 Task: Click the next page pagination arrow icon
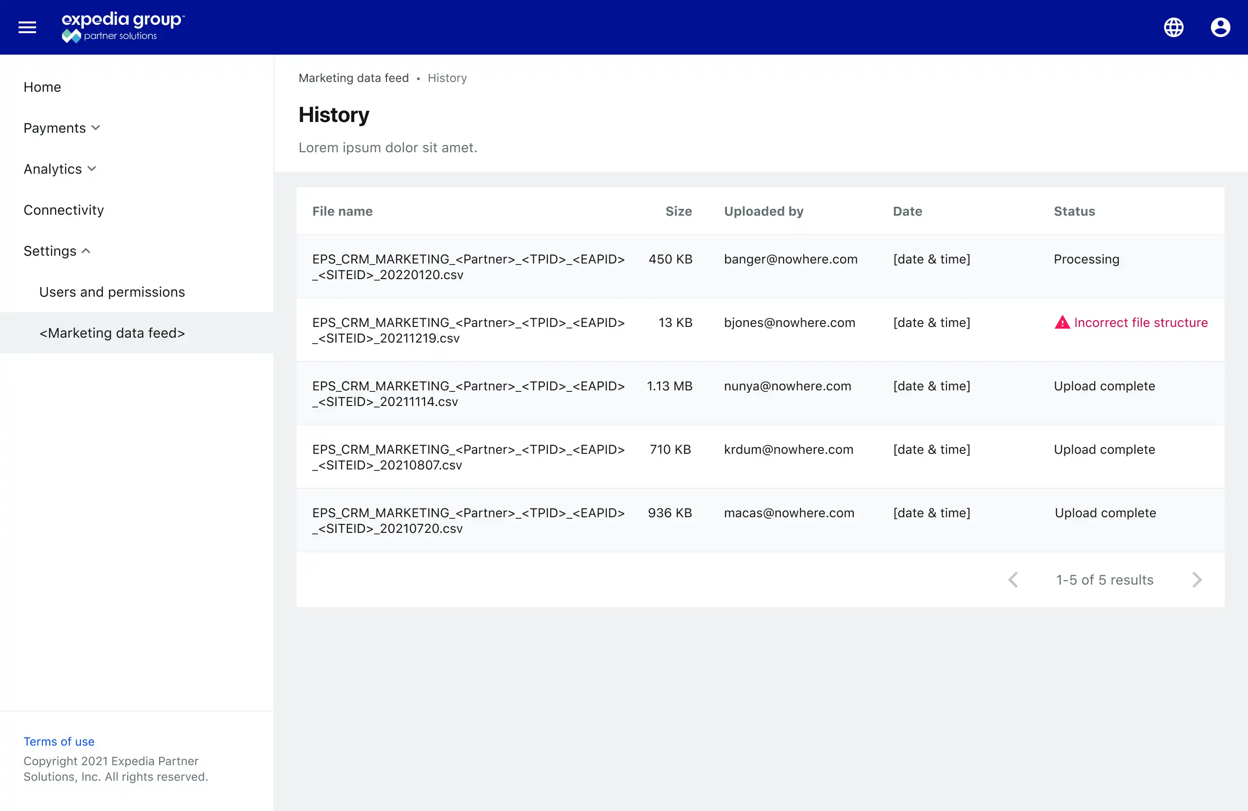tap(1199, 580)
